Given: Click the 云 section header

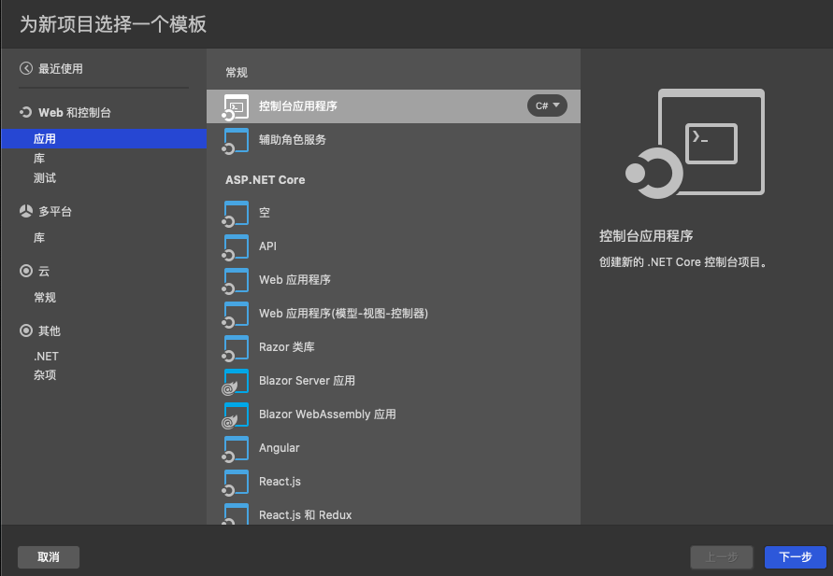Looking at the screenshot, I should [x=44, y=271].
